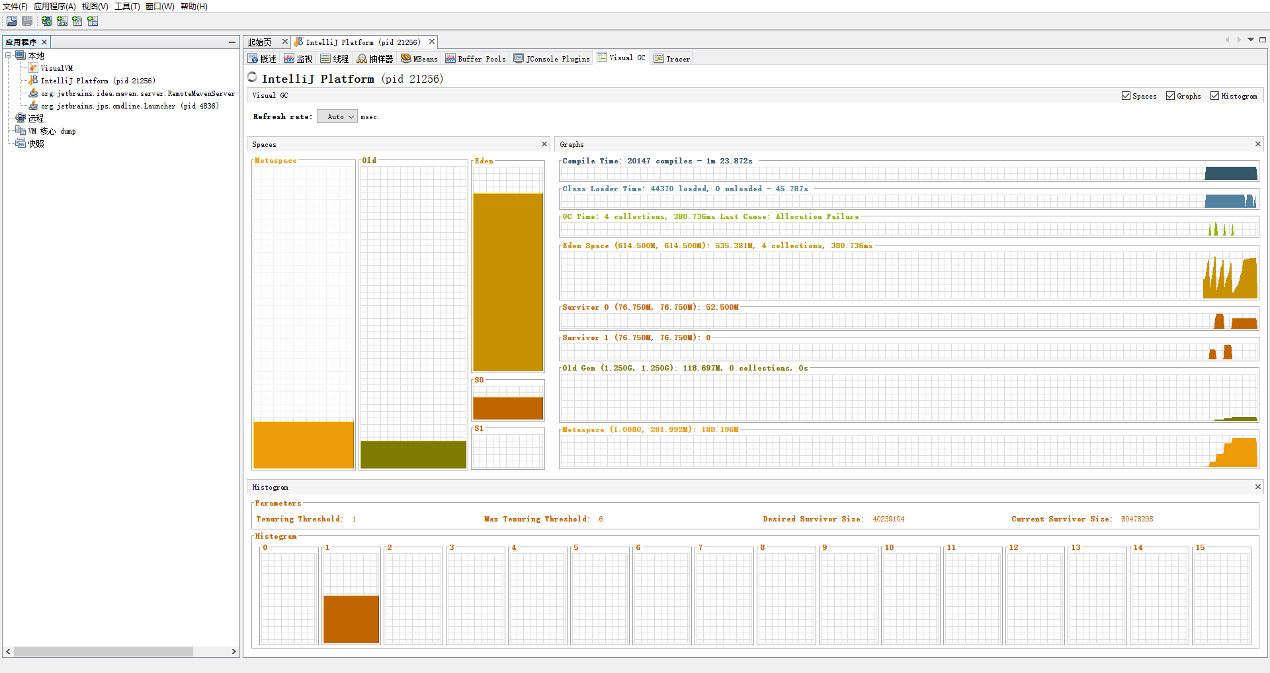Click scrollbar right arrow in Applications panel
Image resolution: width=1270 pixels, height=673 pixels.
pos(233,652)
